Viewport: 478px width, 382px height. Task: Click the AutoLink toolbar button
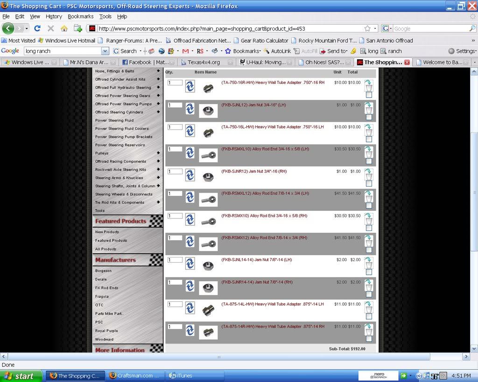(x=277, y=51)
